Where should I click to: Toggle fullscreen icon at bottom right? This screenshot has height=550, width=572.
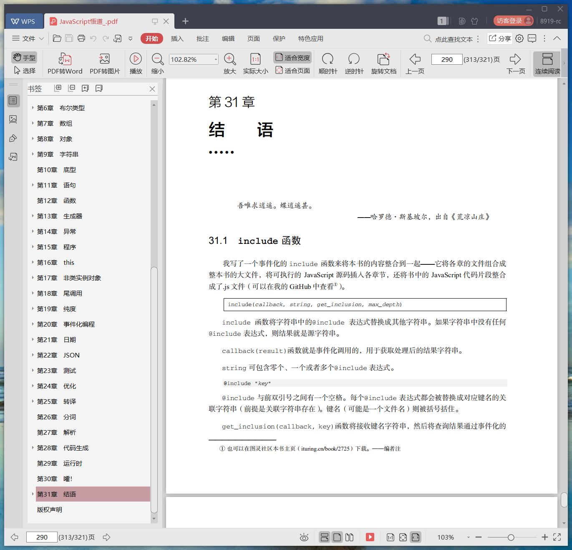click(557, 537)
